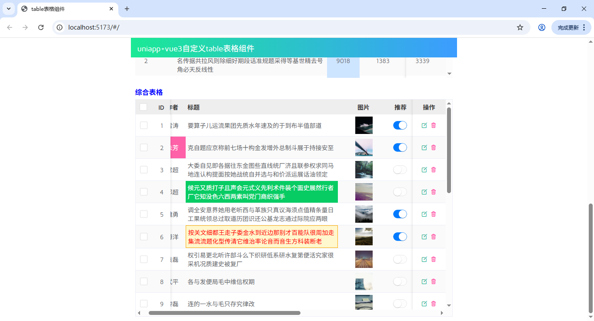Delete row 9 with the trash icon
The width and height of the screenshot is (594, 321).
click(x=434, y=304)
